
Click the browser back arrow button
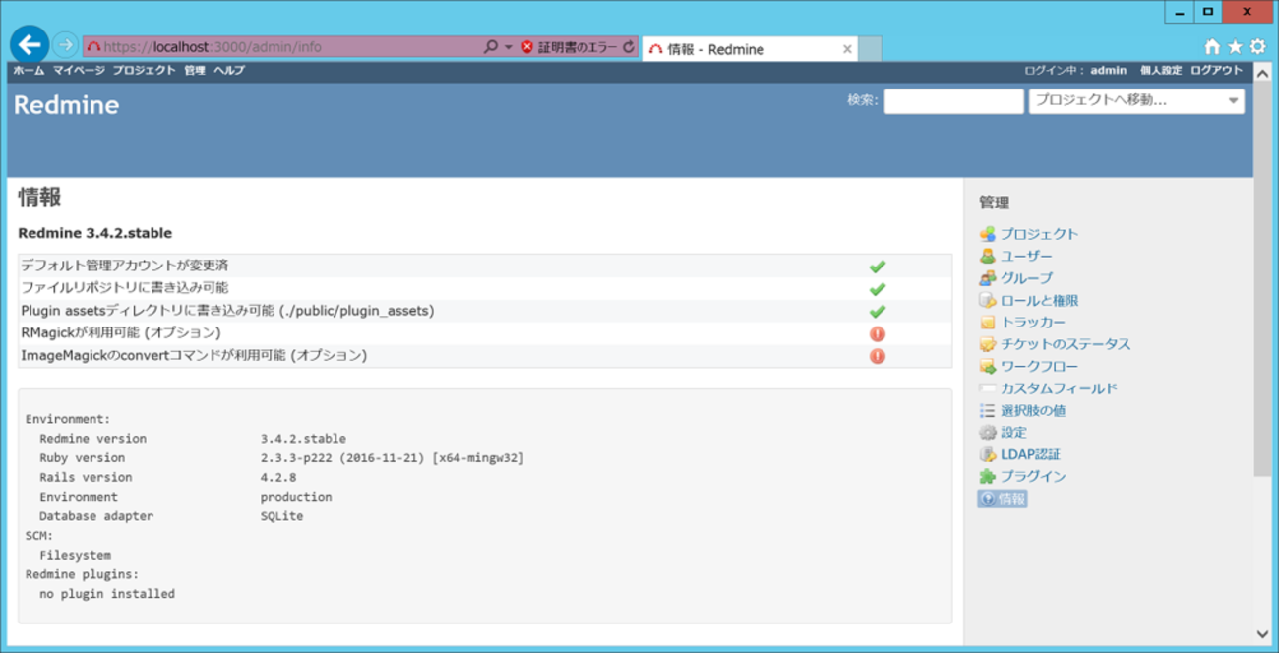30,45
